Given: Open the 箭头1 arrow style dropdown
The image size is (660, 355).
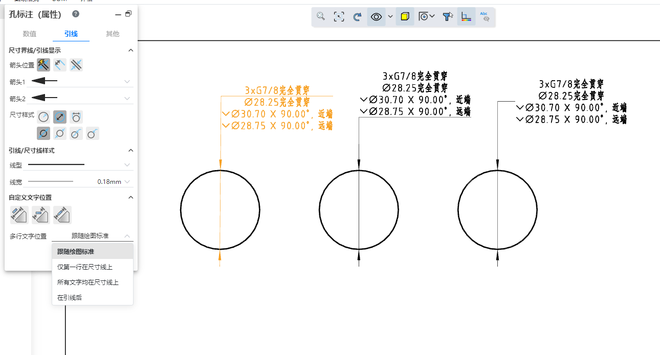Looking at the screenshot, I should click(x=127, y=81).
